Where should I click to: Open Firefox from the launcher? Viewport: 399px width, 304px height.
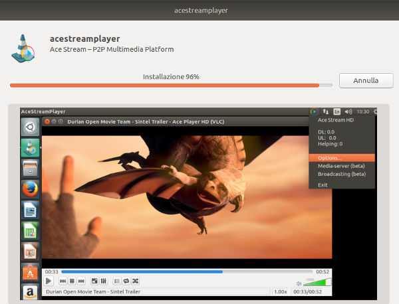(x=30, y=189)
